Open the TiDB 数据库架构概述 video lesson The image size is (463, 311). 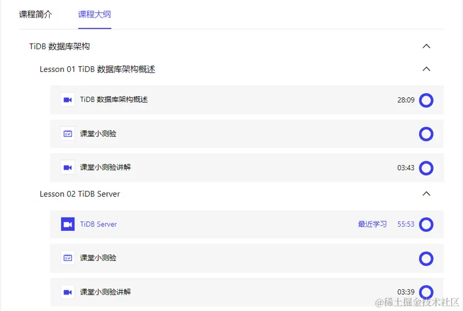pos(114,100)
